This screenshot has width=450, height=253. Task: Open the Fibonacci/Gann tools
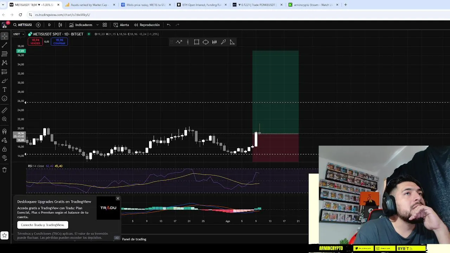[x=5, y=54]
